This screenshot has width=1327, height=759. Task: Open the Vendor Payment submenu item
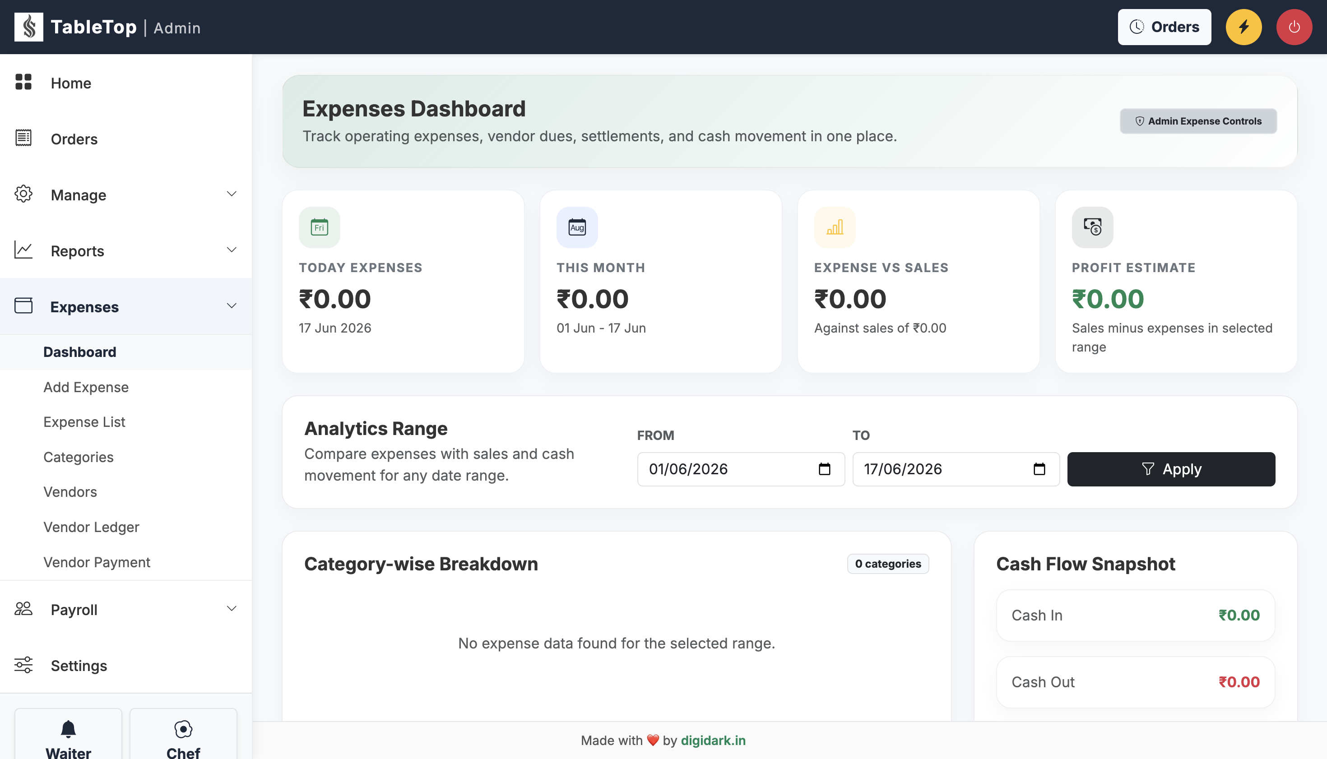pyautogui.click(x=125, y=562)
